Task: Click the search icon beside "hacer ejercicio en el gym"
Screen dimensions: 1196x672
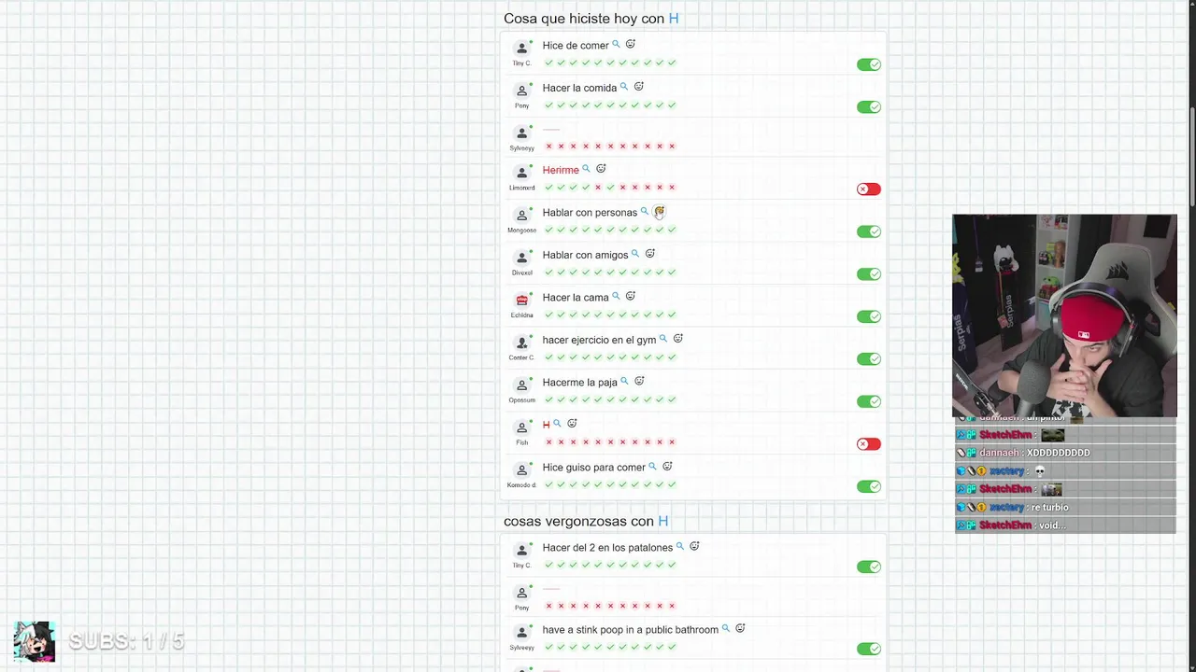Action: tap(663, 339)
